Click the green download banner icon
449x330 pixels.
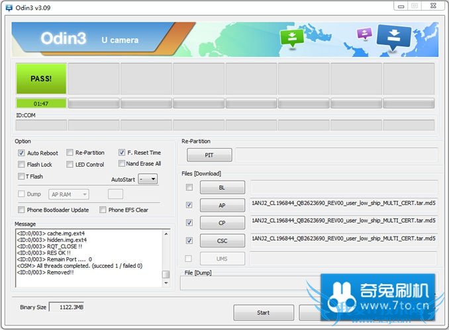pyautogui.click(x=292, y=38)
